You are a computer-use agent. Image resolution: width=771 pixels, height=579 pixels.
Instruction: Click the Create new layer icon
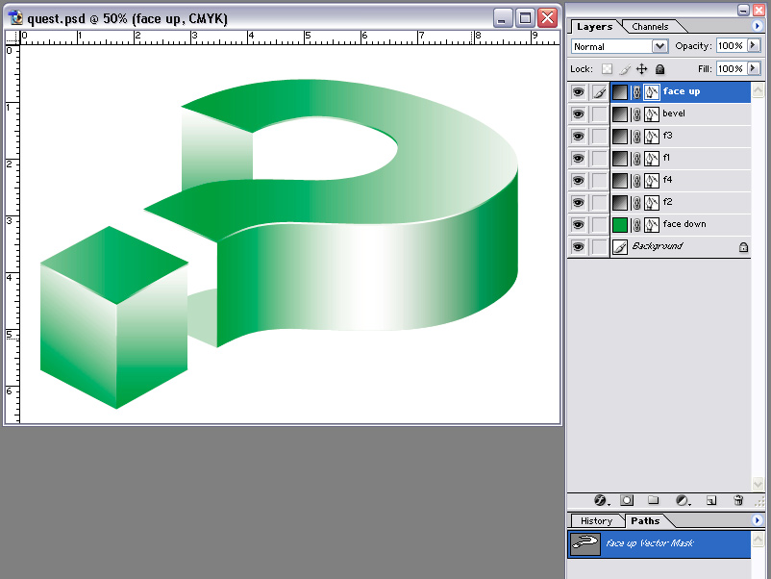tap(711, 500)
